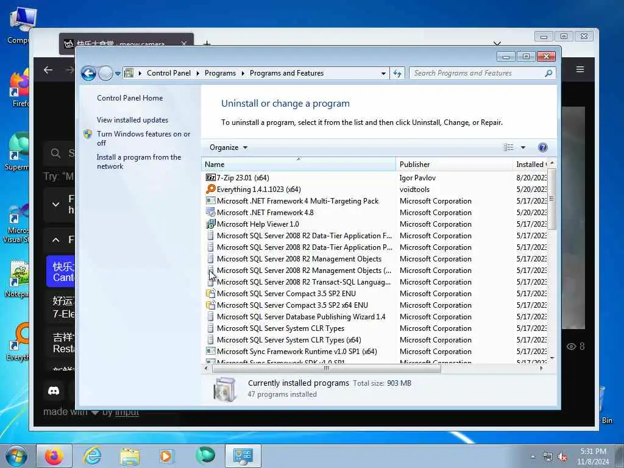This screenshot has height=468, width=624.
Task: Click the horizontal scrollbar thumb
Action: coord(327,368)
